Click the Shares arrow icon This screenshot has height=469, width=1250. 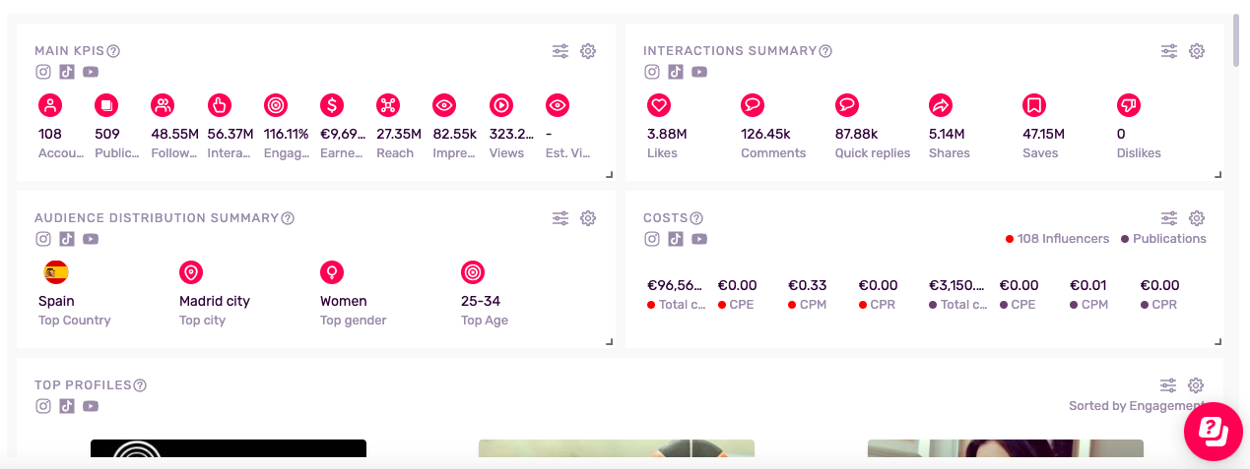(x=940, y=105)
